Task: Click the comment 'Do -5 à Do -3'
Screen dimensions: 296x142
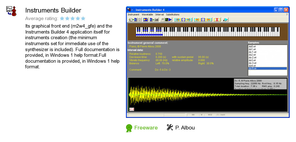Action: pyautogui.click(x=163, y=70)
